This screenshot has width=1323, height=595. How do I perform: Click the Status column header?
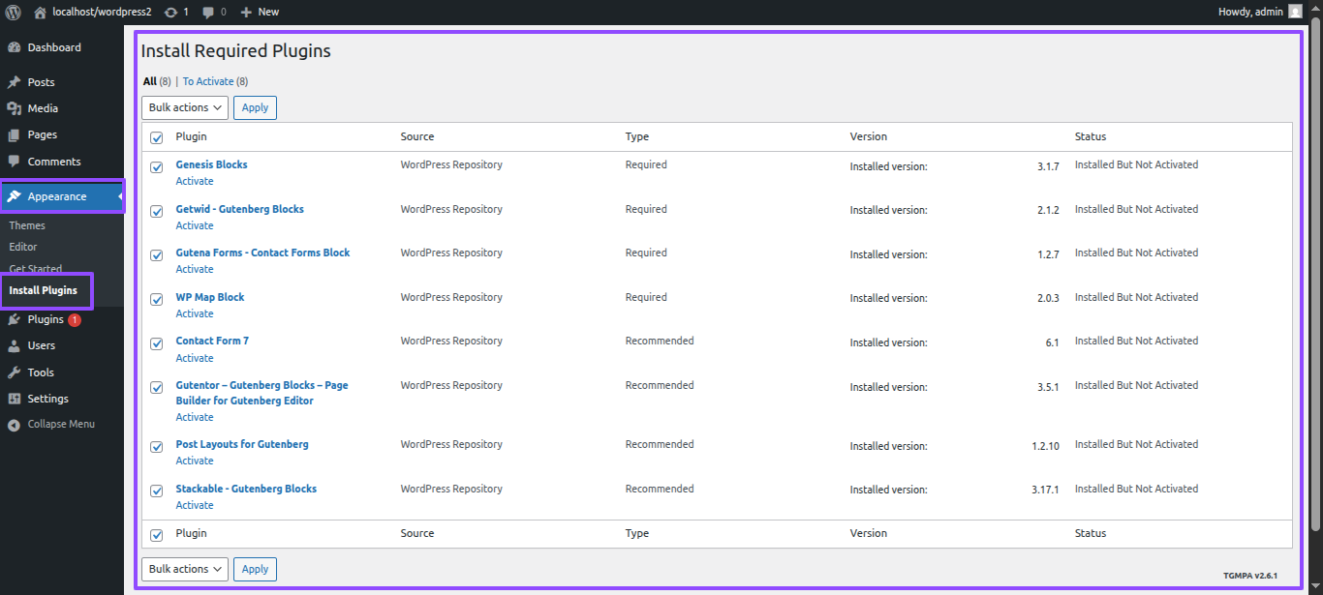click(x=1090, y=136)
